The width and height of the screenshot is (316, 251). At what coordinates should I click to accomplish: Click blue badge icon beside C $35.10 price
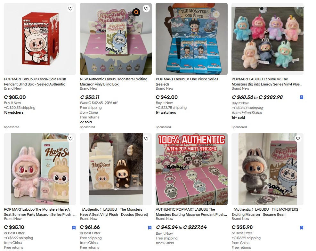74,227
